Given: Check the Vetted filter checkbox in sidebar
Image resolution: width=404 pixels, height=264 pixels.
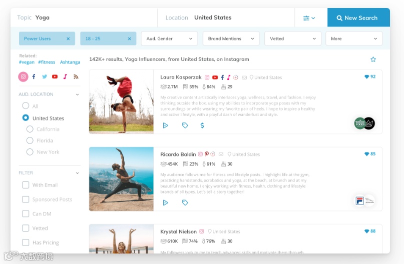Looking at the screenshot, I should point(26,228).
